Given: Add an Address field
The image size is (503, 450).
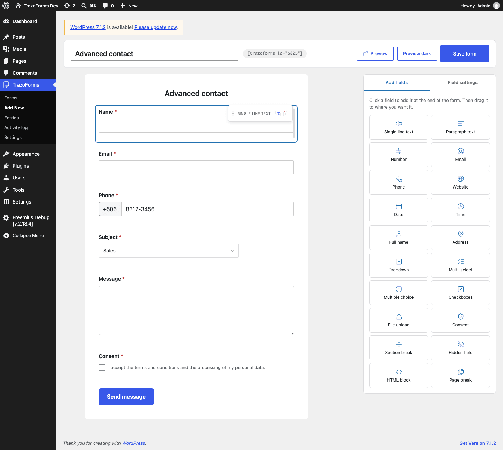Looking at the screenshot, I should click(460, 237).
